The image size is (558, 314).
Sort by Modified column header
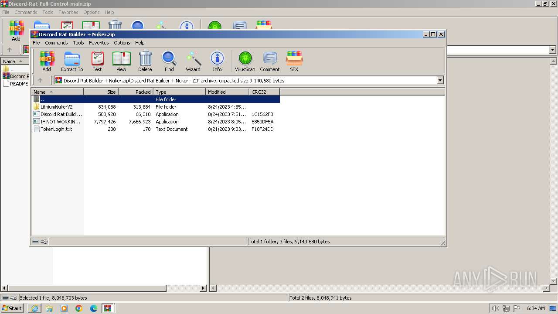(227, 92)
